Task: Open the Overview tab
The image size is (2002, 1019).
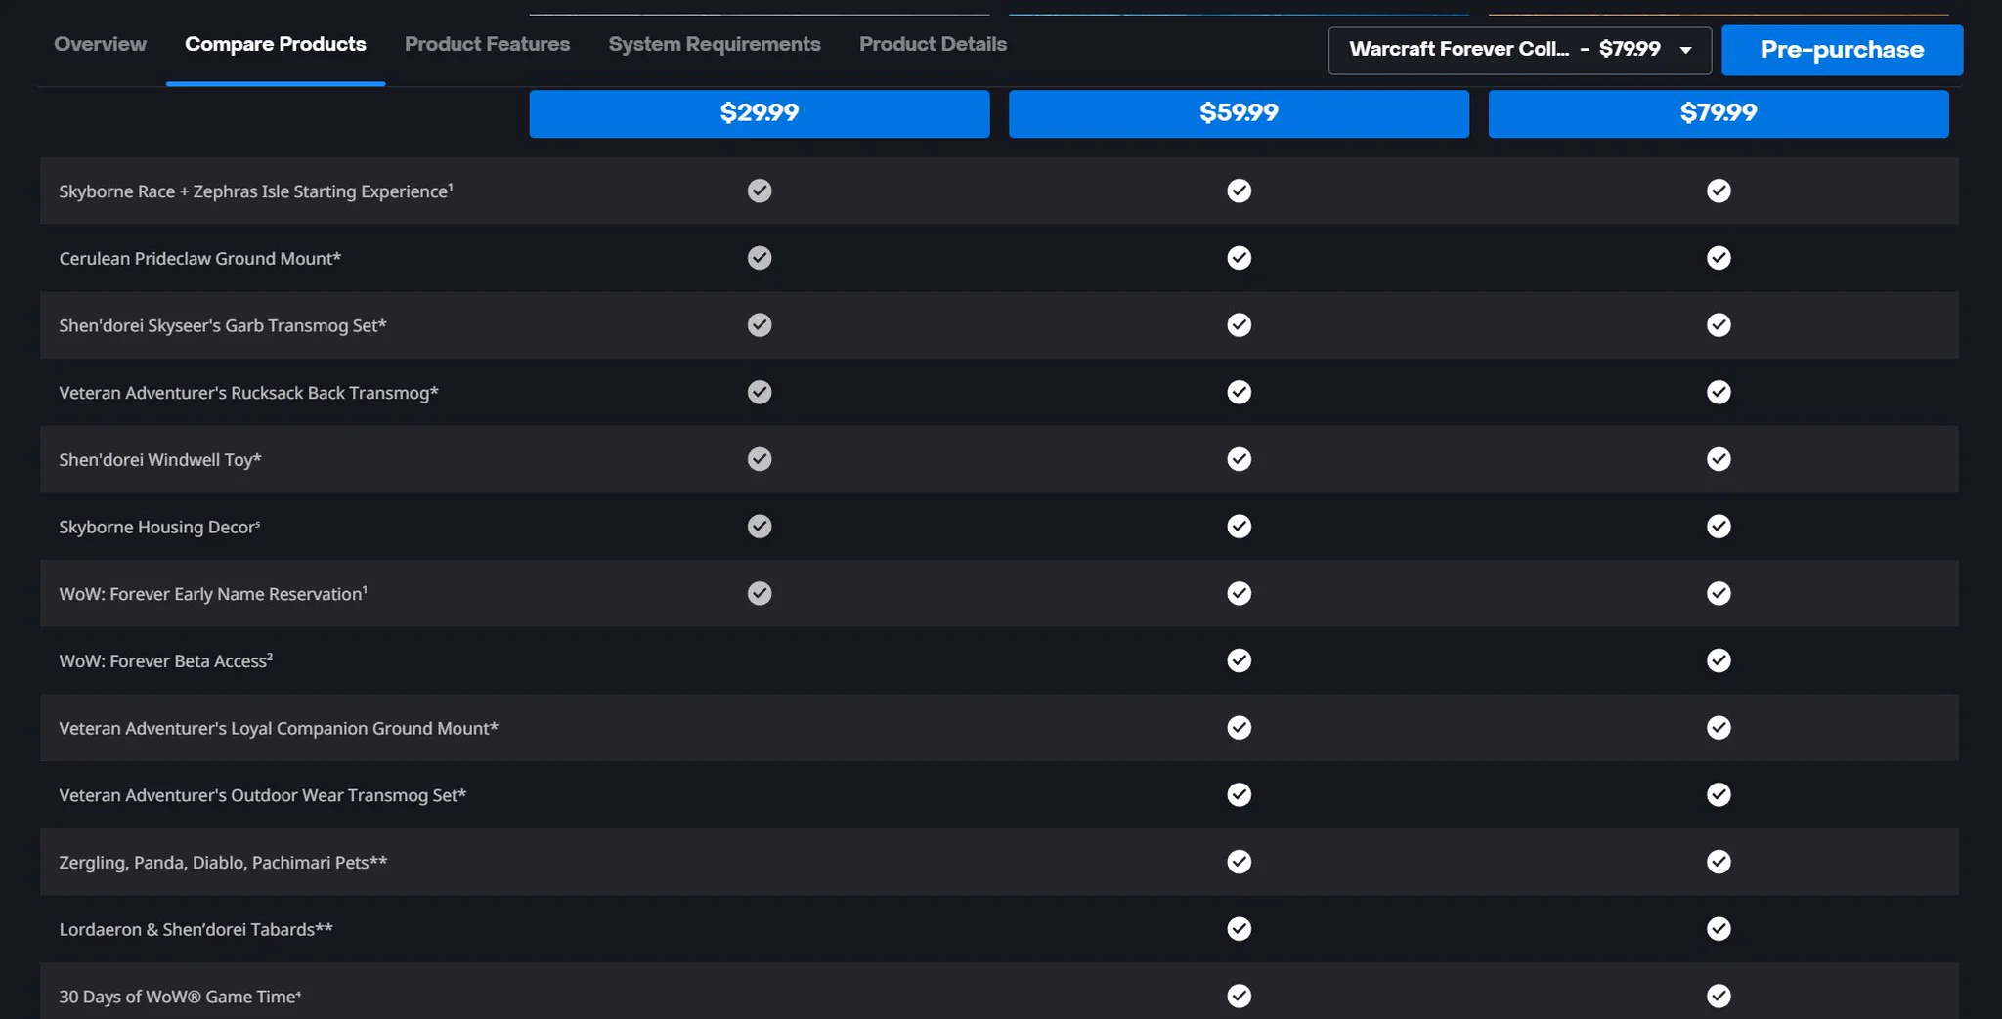Action: tap(100, 44)
